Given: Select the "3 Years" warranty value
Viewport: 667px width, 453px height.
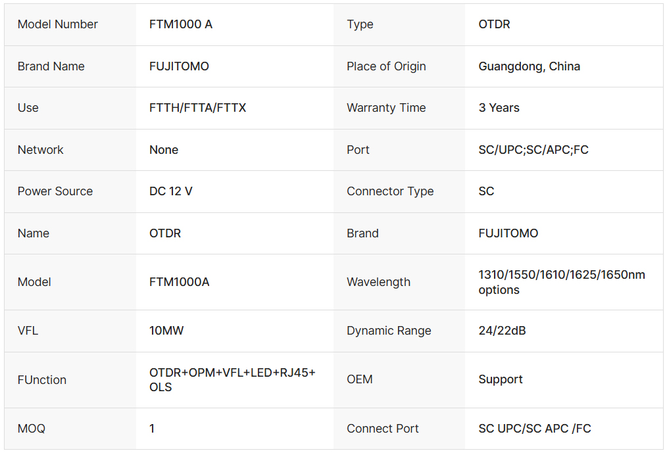Looking at the screenshot, I should coord(499,108).
